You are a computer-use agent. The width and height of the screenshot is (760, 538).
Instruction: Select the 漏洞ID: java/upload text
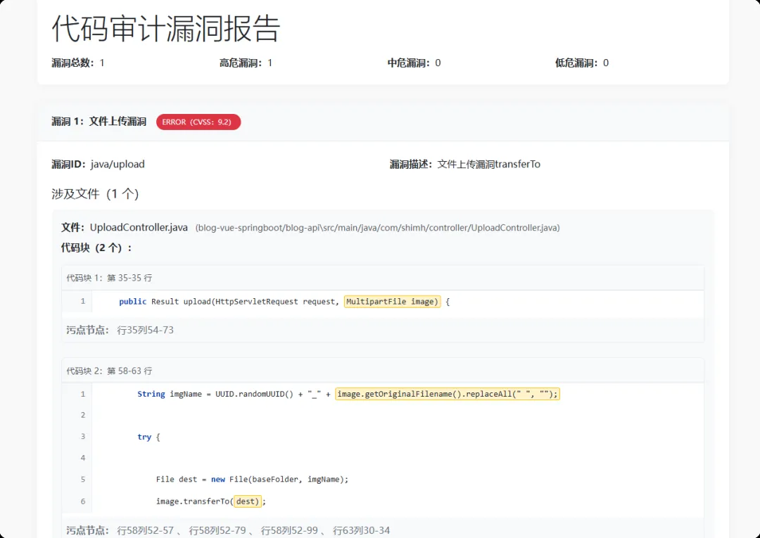[x=98, y=164]
